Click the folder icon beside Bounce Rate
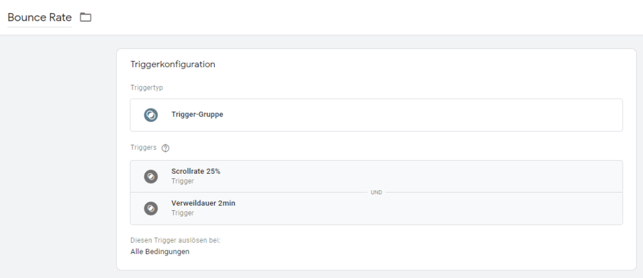The image size is (643, 278). [x=85, y=18]
